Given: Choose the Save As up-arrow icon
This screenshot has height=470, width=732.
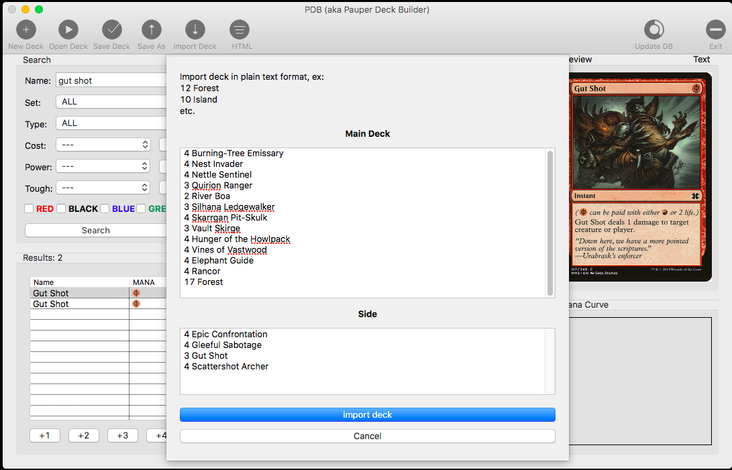Looking at the screenshot, I should pos(151,30).
